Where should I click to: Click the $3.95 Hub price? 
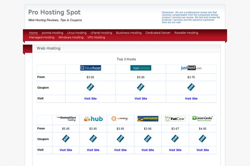[x=93, y=129]
